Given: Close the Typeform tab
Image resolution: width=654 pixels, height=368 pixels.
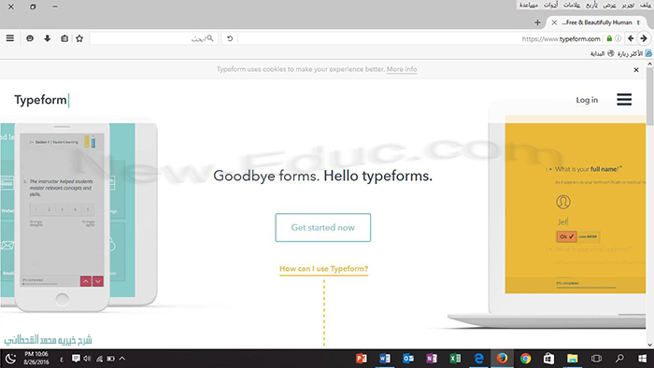Looking at the screenshot, I should [554, 22].
